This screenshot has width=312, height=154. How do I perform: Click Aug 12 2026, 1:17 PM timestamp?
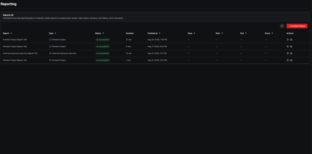[x=157, y=53]
